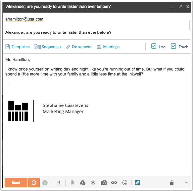Open the schedule send clock icon
193x191 pixels.
tap(34, 183)
